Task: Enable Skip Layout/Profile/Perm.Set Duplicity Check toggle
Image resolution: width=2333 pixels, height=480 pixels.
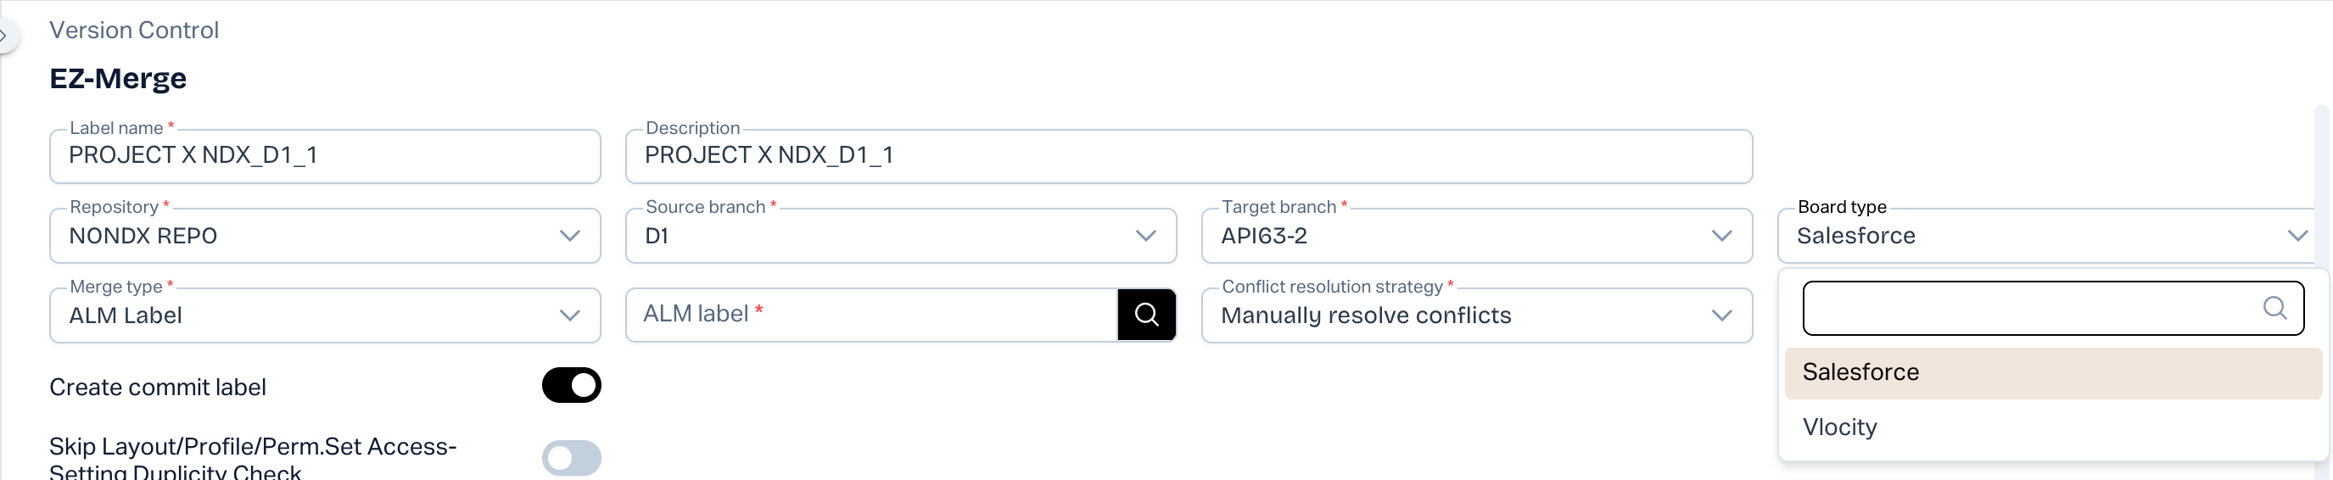Action: 571,457
